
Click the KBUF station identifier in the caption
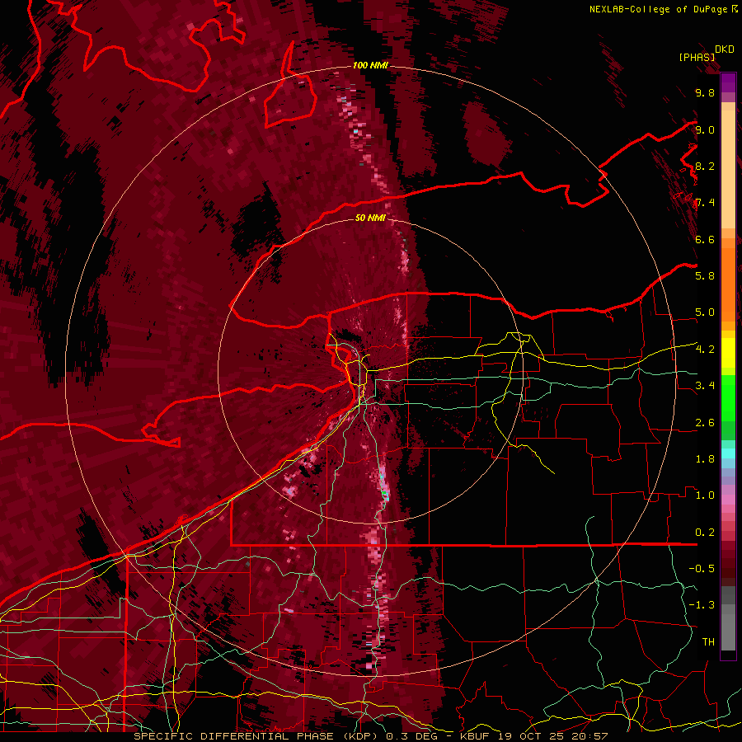tap(476, 736)
